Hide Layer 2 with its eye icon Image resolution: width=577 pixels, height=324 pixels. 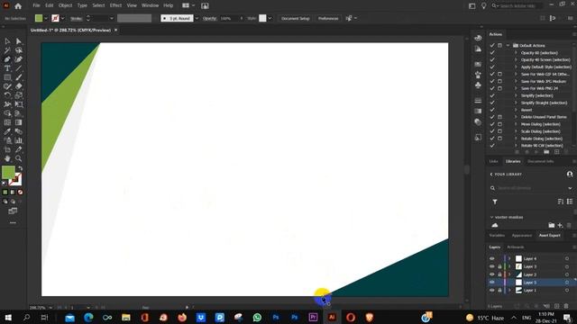(x=492, y=274)
